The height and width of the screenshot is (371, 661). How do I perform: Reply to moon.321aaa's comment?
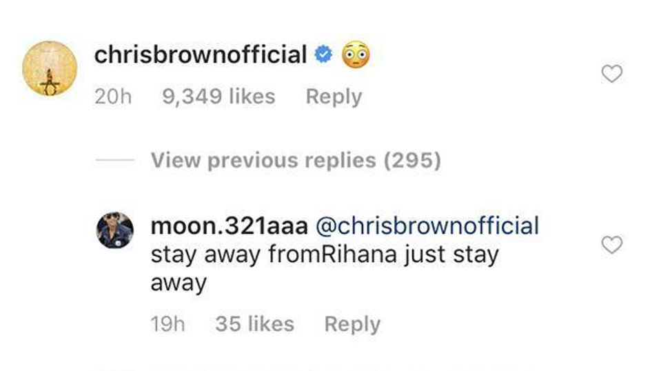352,325
